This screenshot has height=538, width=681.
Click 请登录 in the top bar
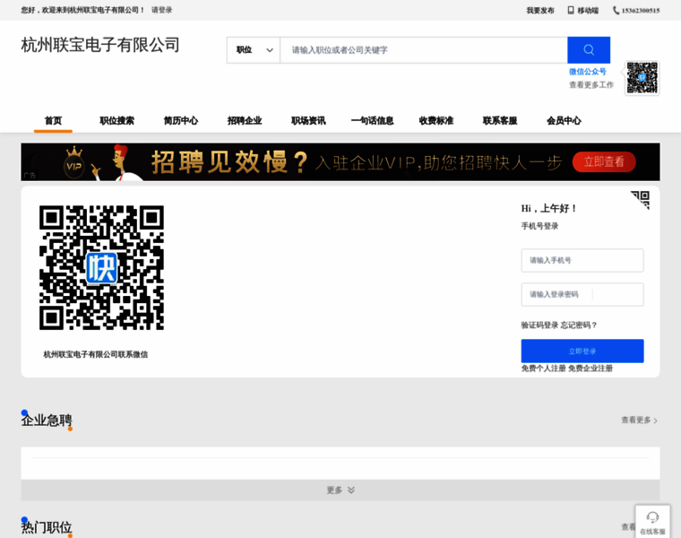point(161,10)
